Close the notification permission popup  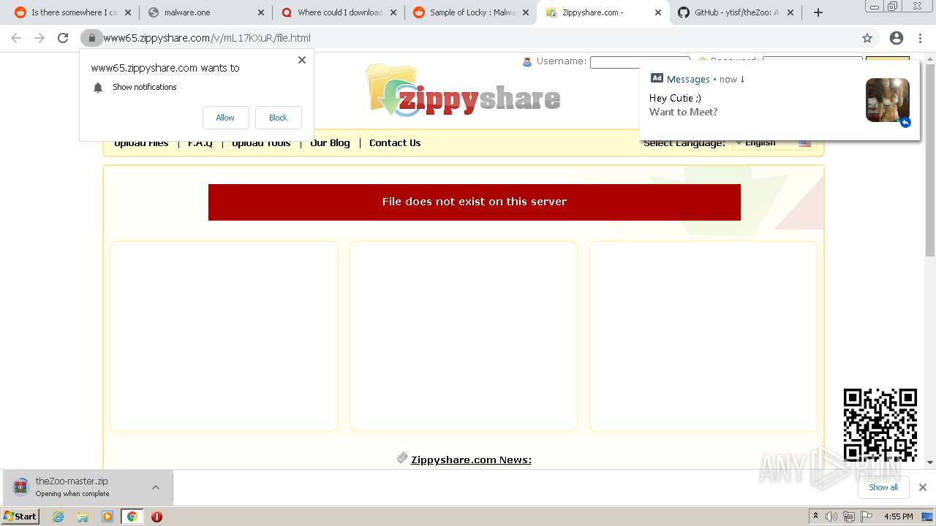click(x=302, y=60)
